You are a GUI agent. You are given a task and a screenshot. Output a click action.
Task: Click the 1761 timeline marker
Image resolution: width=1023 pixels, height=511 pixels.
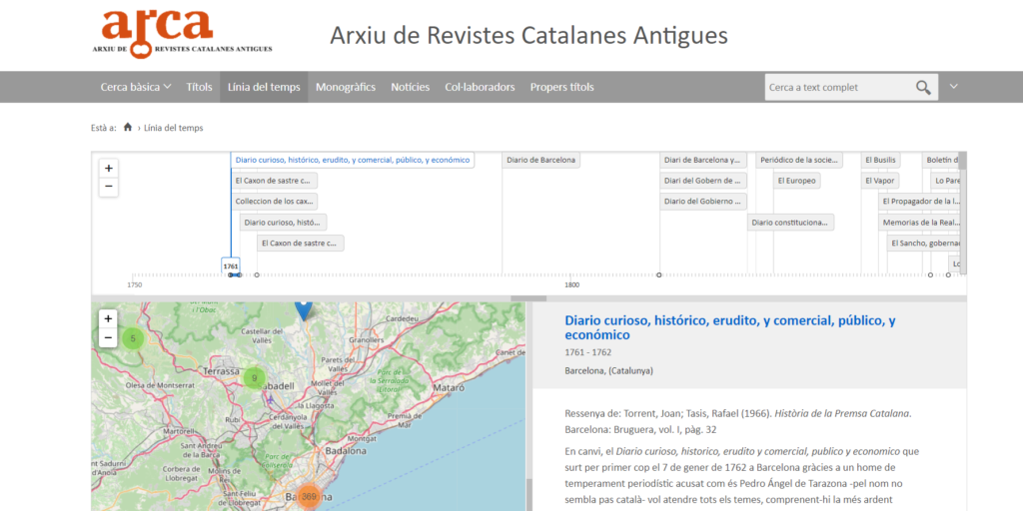pos(231,266)
